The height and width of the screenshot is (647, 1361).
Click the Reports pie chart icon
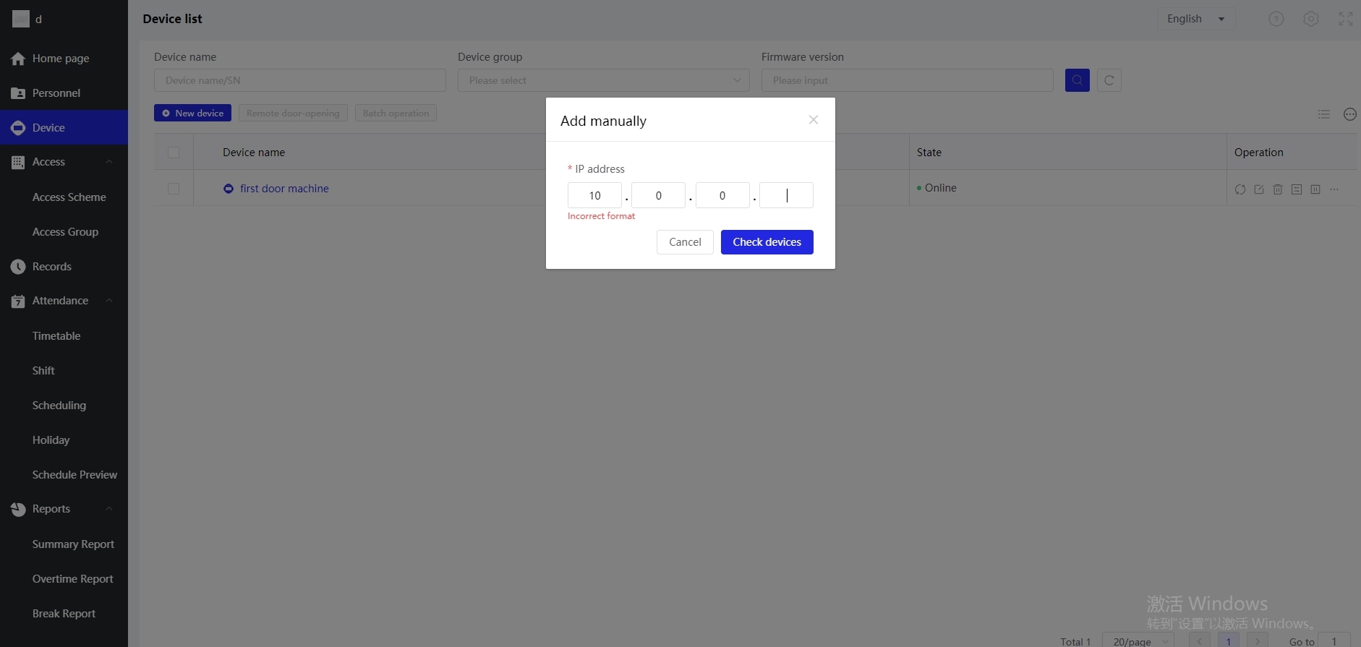(x=18, y=510)
